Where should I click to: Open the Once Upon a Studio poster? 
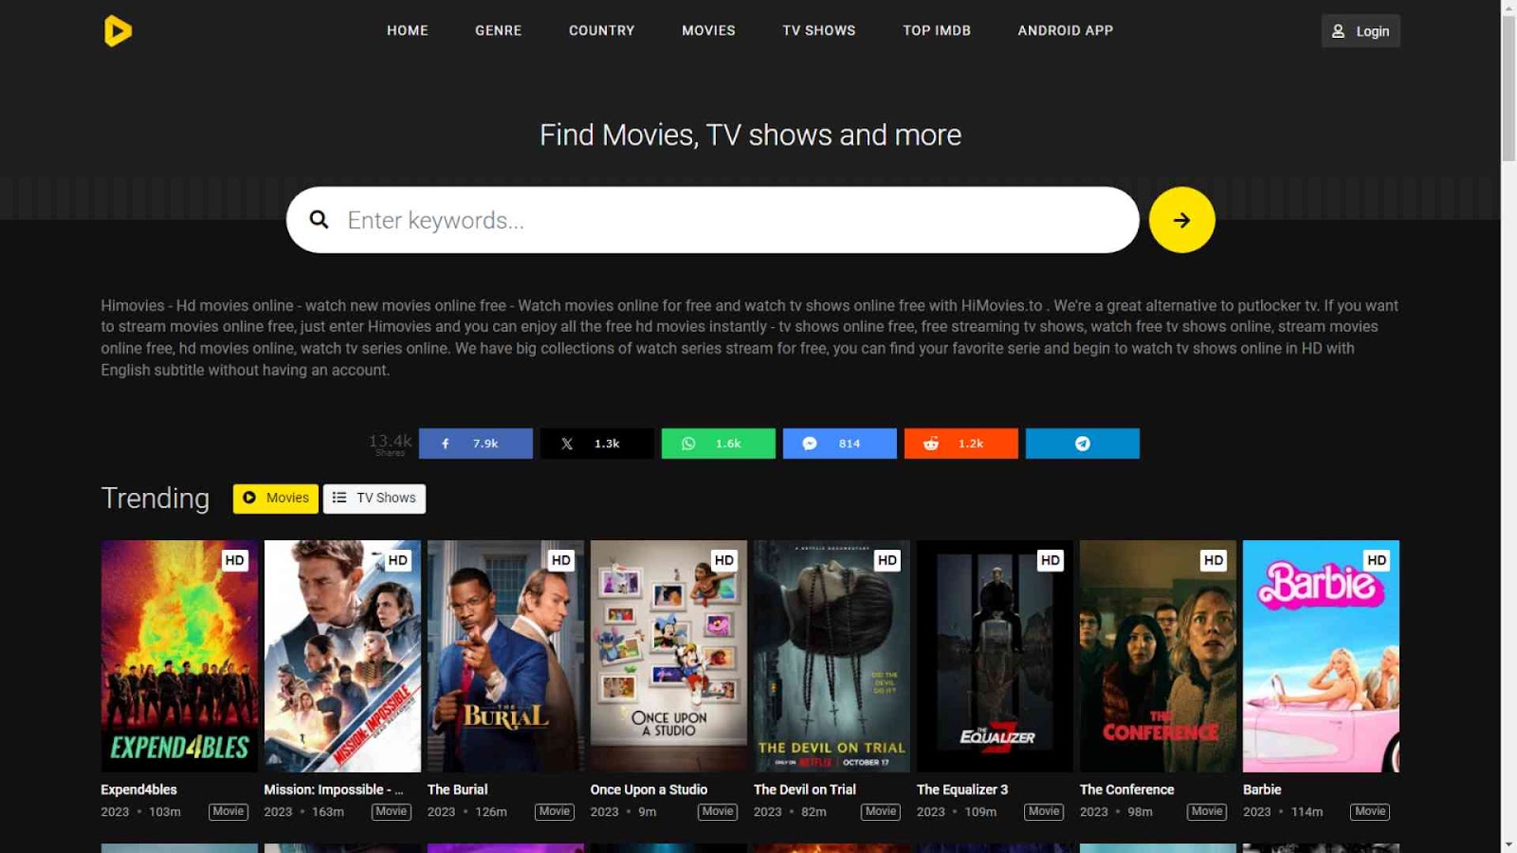click(x=668, y=656)
